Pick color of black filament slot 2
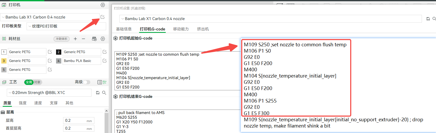Viewport: 436px width, 133px height. (x=58, y=52)
